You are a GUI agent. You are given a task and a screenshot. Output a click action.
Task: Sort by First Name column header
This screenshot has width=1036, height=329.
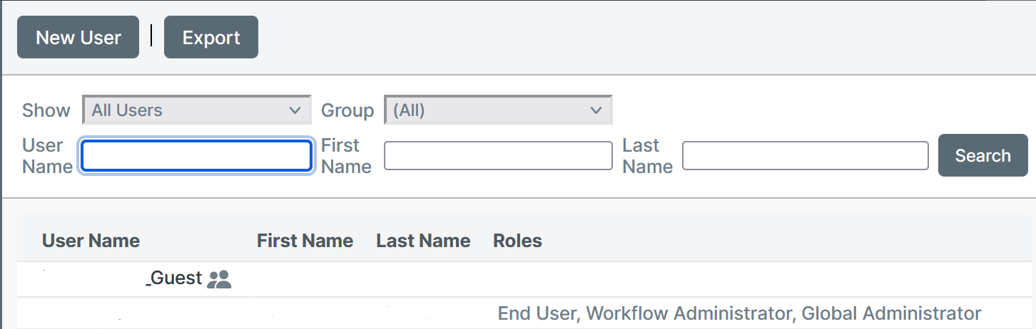(x=305, y=241)
